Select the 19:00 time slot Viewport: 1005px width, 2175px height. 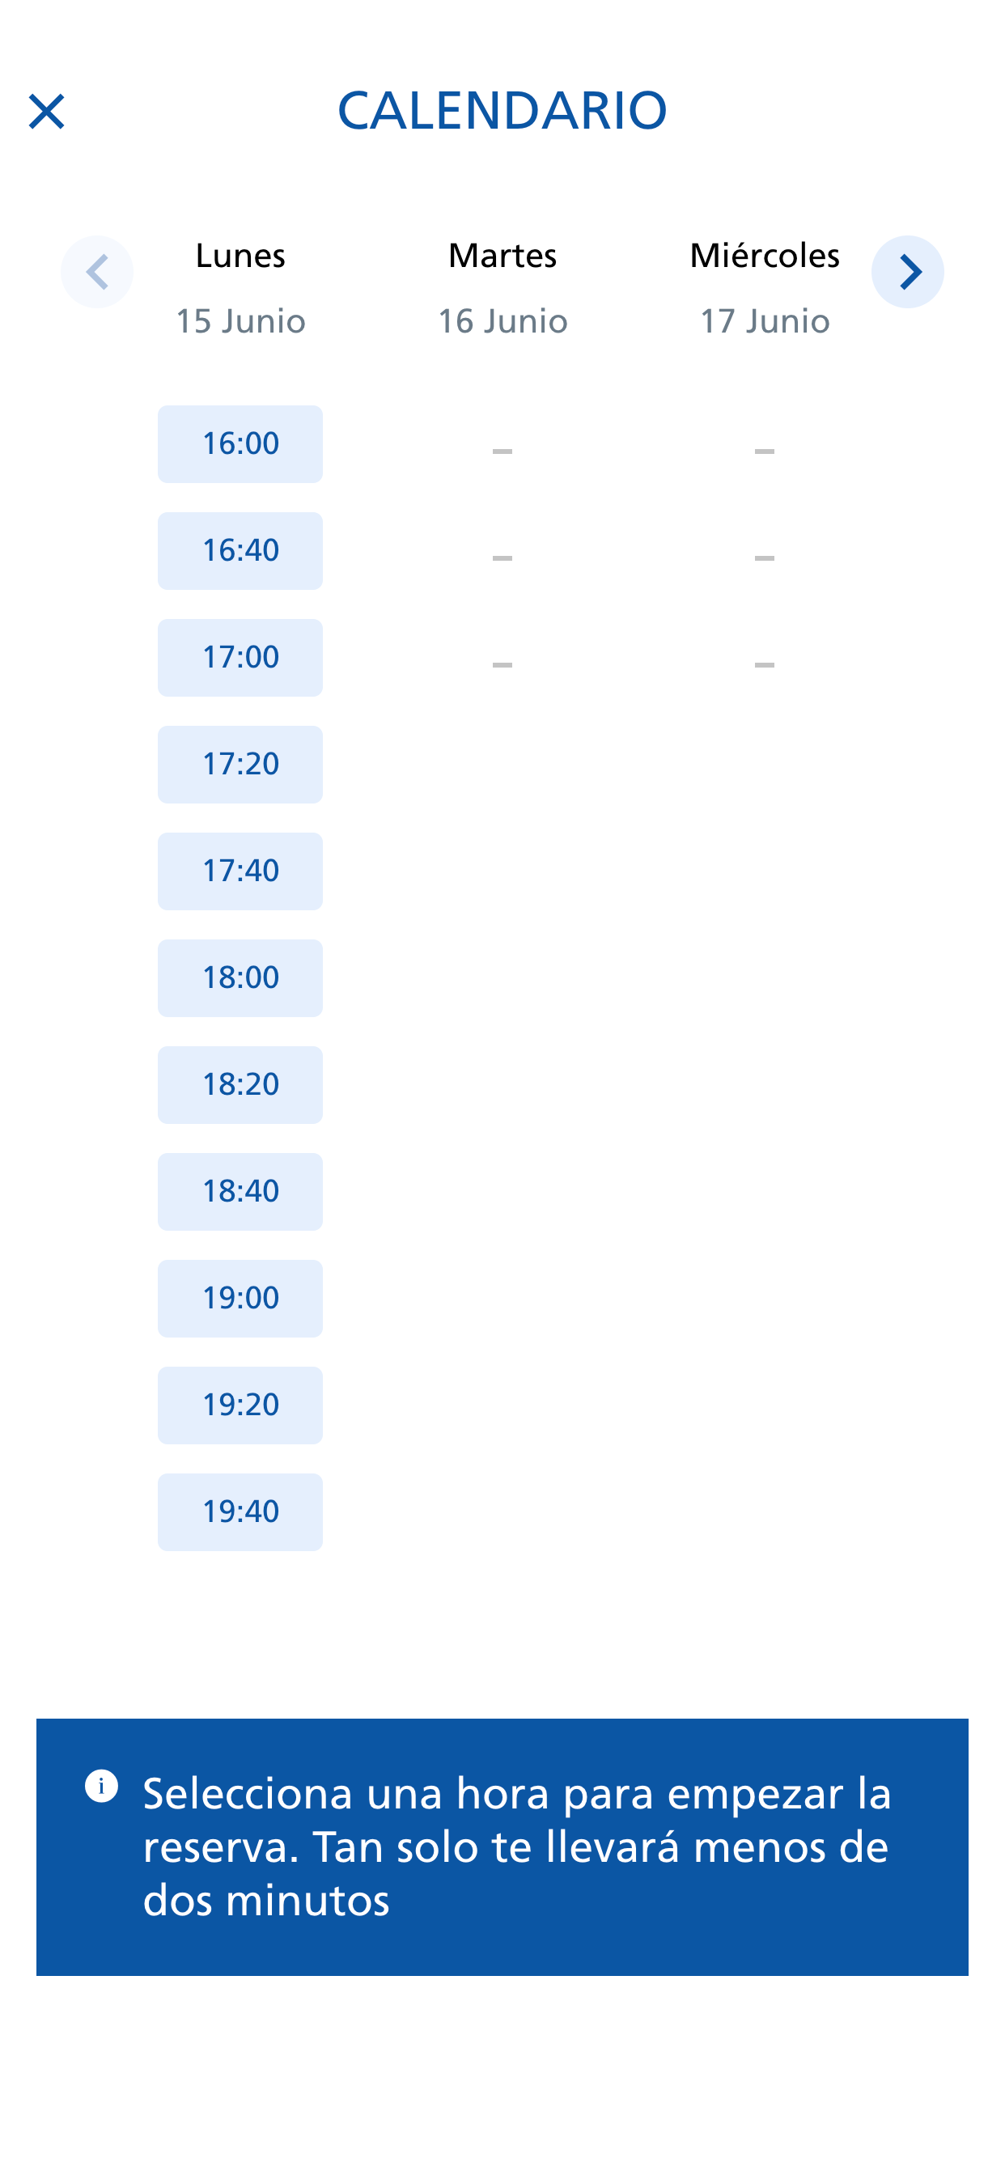[240, 1299]
